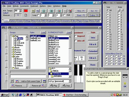Stop the style preview
129x97 pixels.
pyautogui.click(x=66, y=86)
